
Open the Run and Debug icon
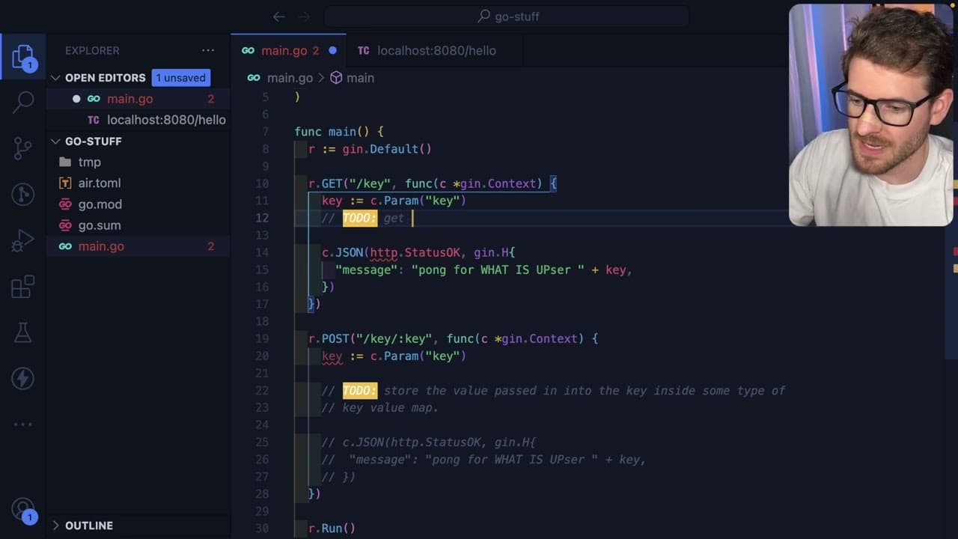coord(23,241)
